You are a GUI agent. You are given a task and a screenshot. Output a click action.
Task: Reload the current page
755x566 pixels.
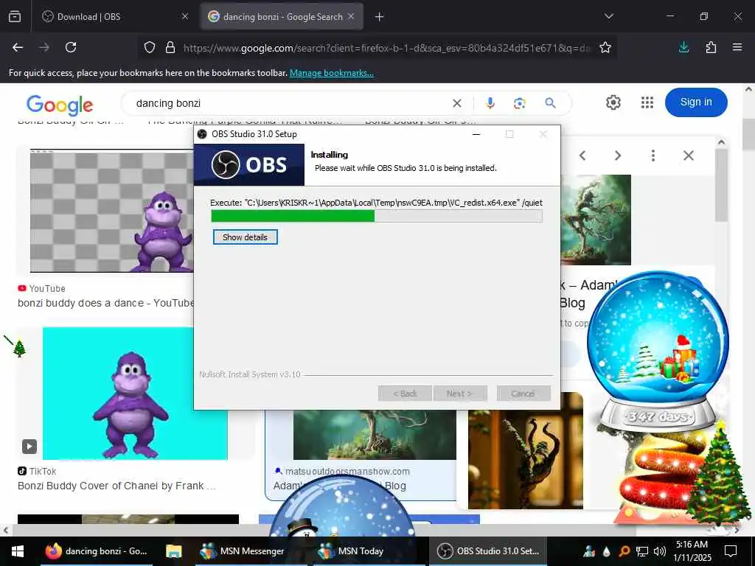point(71,47)
